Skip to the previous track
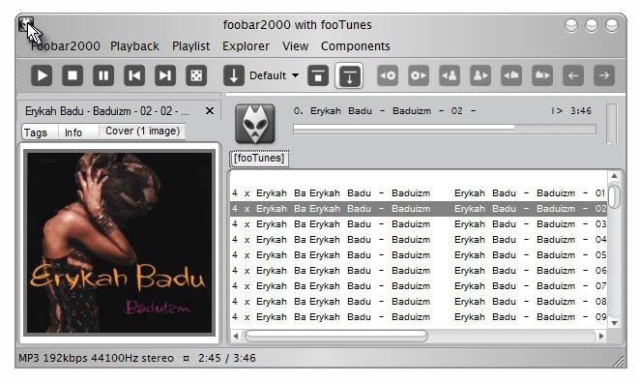The width and height of the screenshot is (639, 383). point(134,75)
